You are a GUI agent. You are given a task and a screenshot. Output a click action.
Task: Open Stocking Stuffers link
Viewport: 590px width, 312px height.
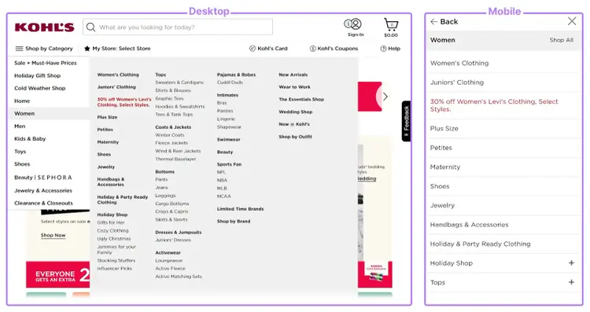click(116, 260)
